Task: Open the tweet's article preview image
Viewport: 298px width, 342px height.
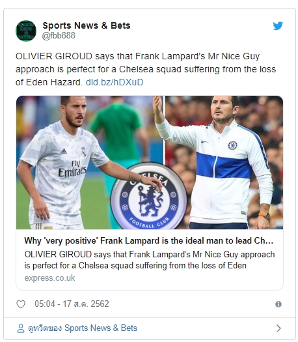Action: (x=150, y=162)
